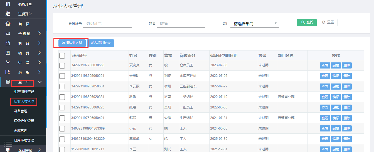Click 添加从业人员 button
The image size is (374, 152).
pos(72,43)
